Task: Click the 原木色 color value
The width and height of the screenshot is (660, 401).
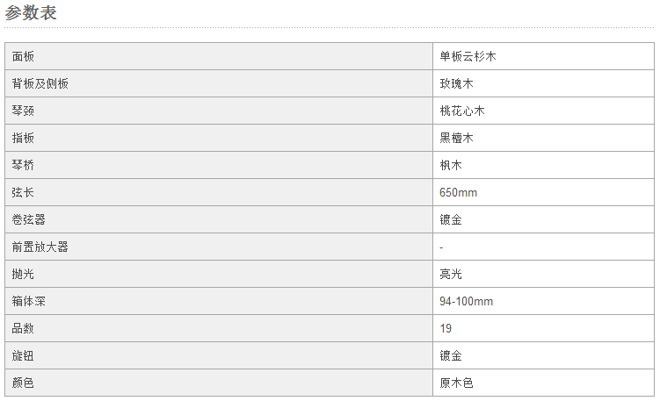Action: coord(457,383)
